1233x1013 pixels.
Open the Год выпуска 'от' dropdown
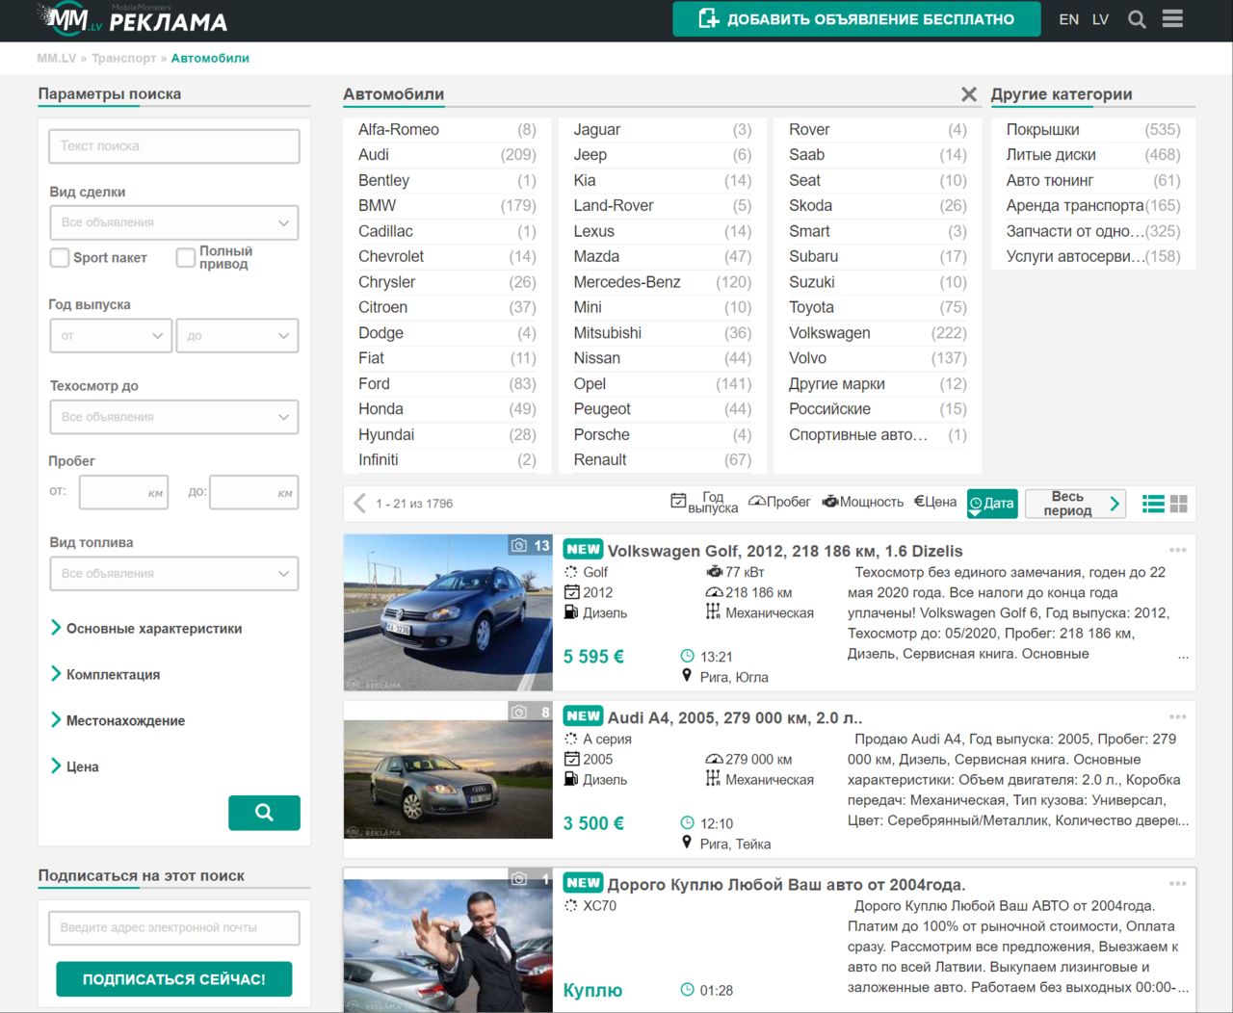[x=111, y=336]
